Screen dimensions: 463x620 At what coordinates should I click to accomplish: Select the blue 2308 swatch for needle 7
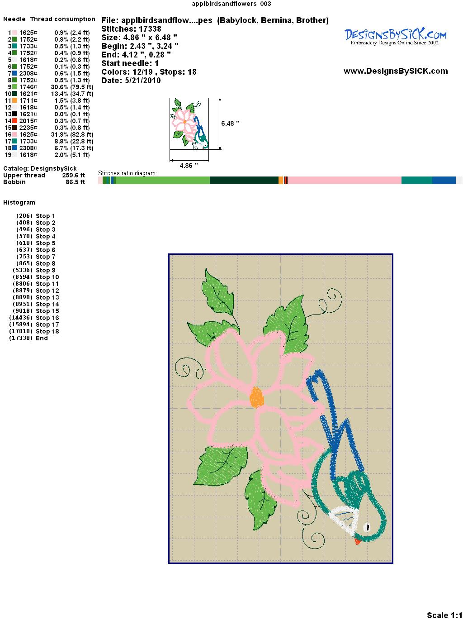tap(15, 73)
